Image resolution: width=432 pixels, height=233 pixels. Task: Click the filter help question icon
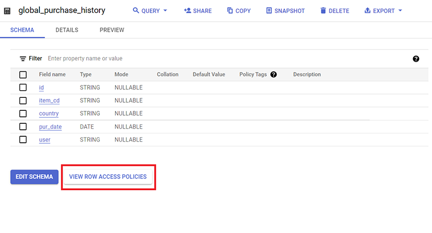point(416,59)
